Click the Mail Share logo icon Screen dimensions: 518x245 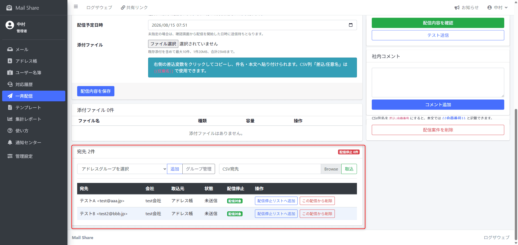9,8
